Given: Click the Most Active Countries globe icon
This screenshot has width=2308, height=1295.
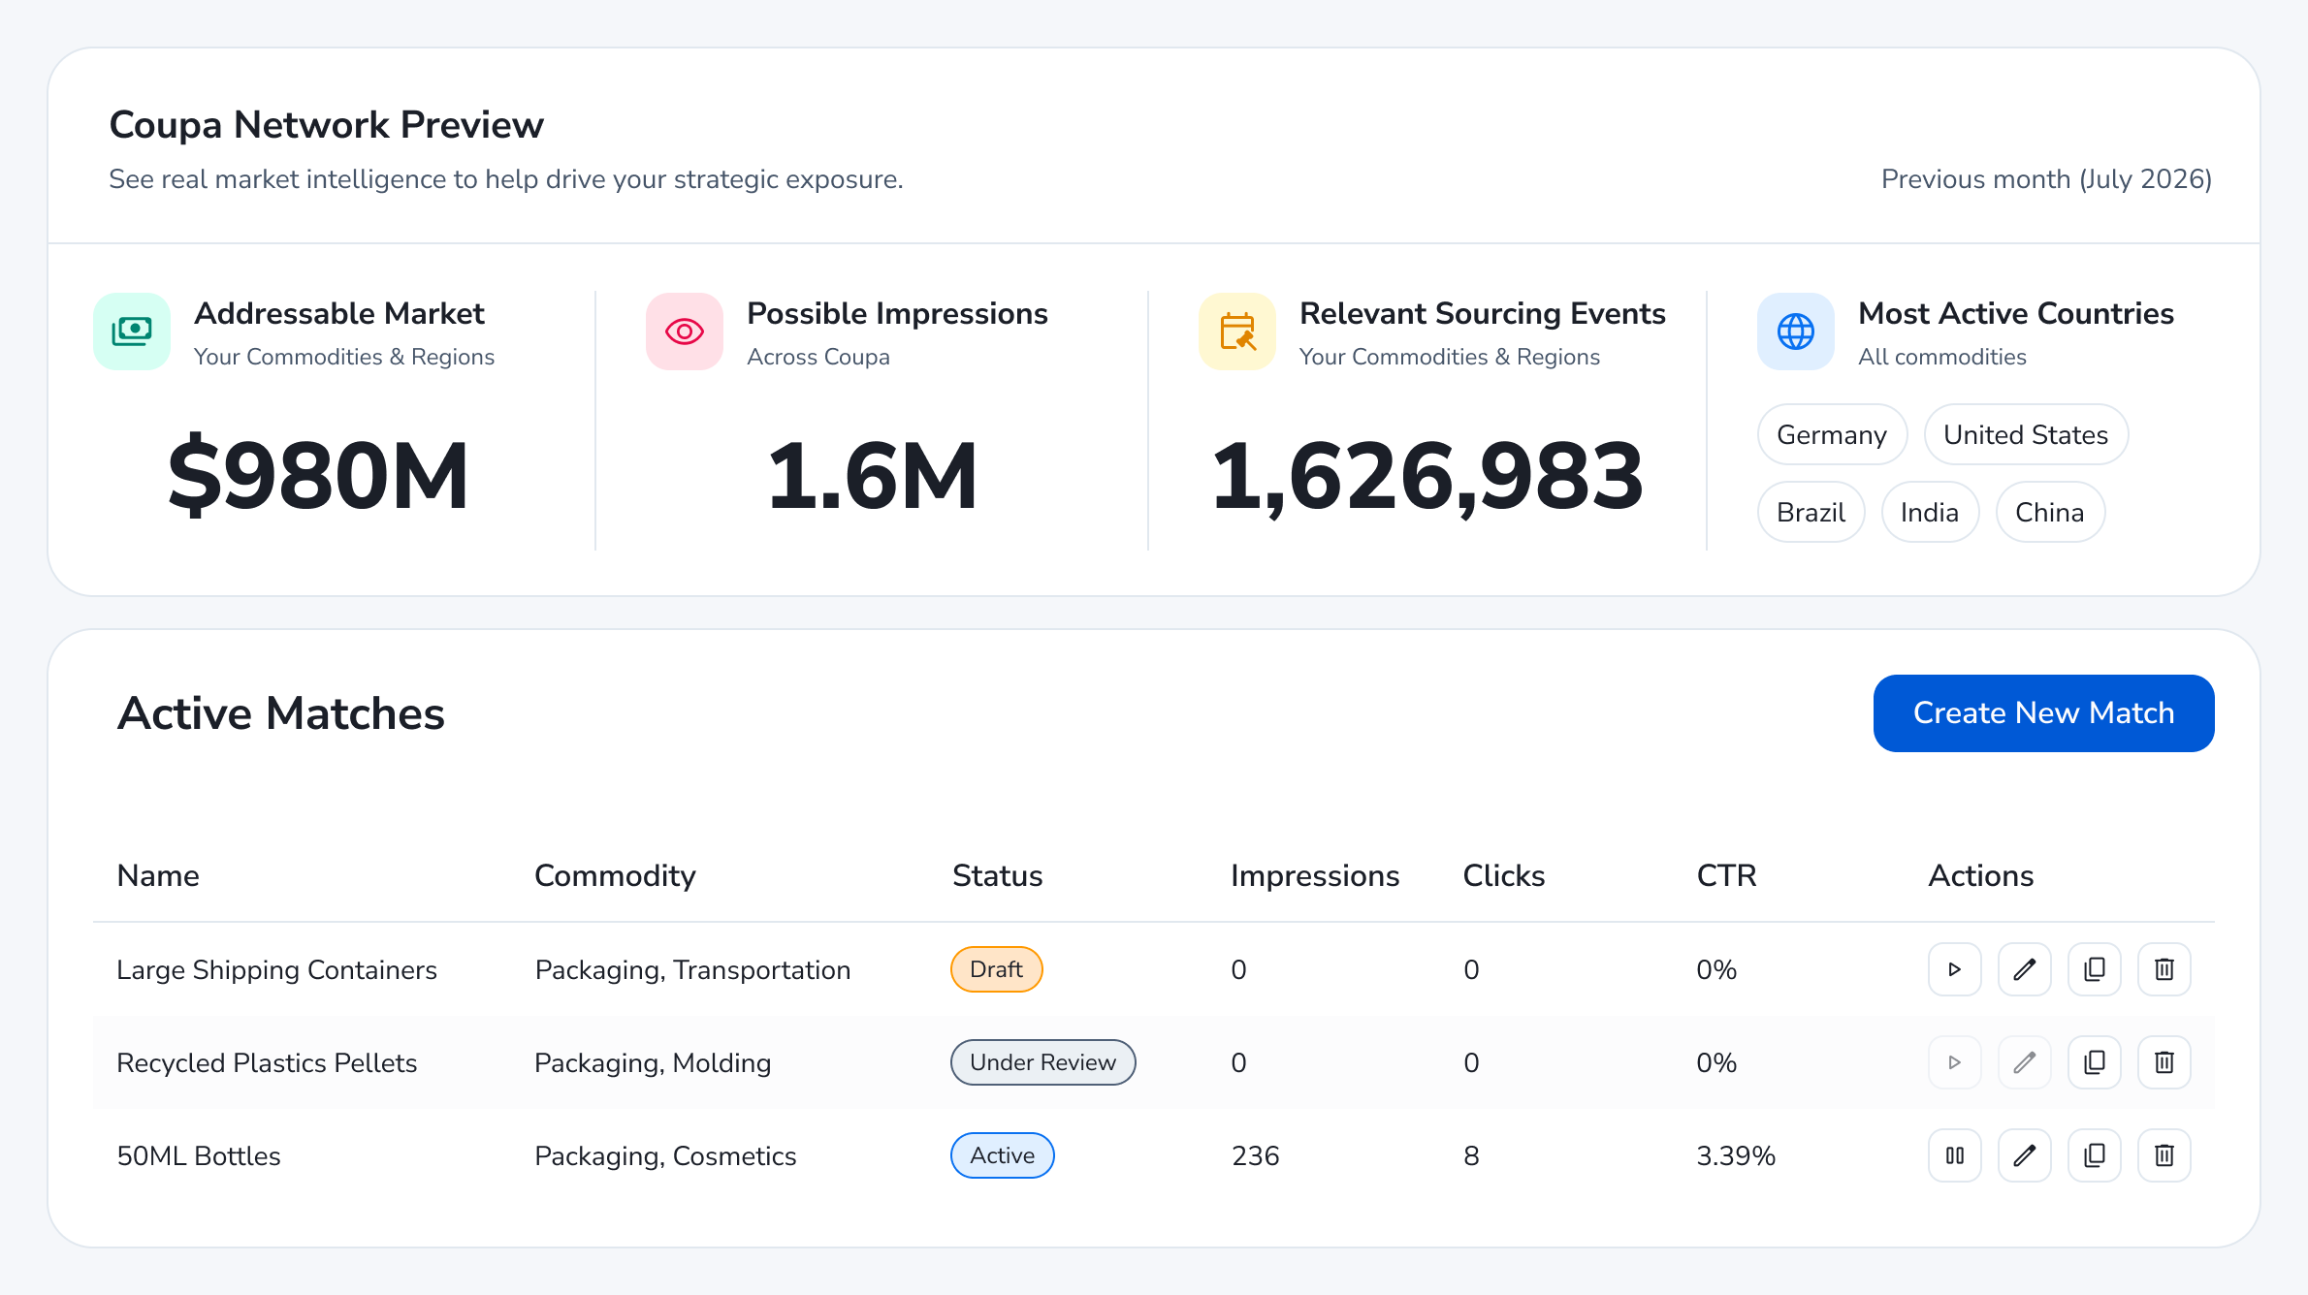Looking at the screenshot, I should click(x=1796, y=332).
